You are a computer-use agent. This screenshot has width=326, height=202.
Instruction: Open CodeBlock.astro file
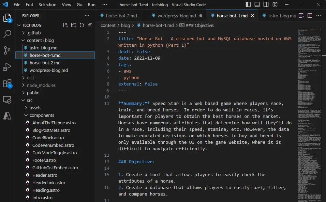click(55, 138)
